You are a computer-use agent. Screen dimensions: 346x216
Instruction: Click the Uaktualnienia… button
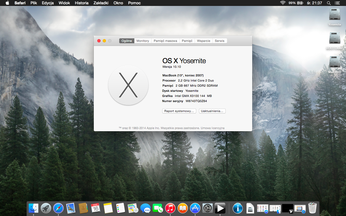[x=212, y=111]
